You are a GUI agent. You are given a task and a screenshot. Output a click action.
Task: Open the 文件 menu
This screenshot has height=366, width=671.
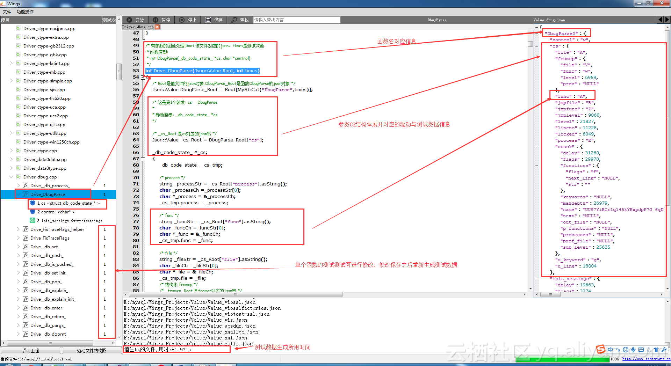(7, 12)
